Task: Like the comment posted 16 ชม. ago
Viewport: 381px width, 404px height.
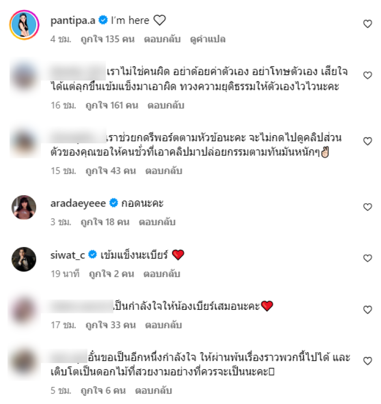Action: [367, 76]
